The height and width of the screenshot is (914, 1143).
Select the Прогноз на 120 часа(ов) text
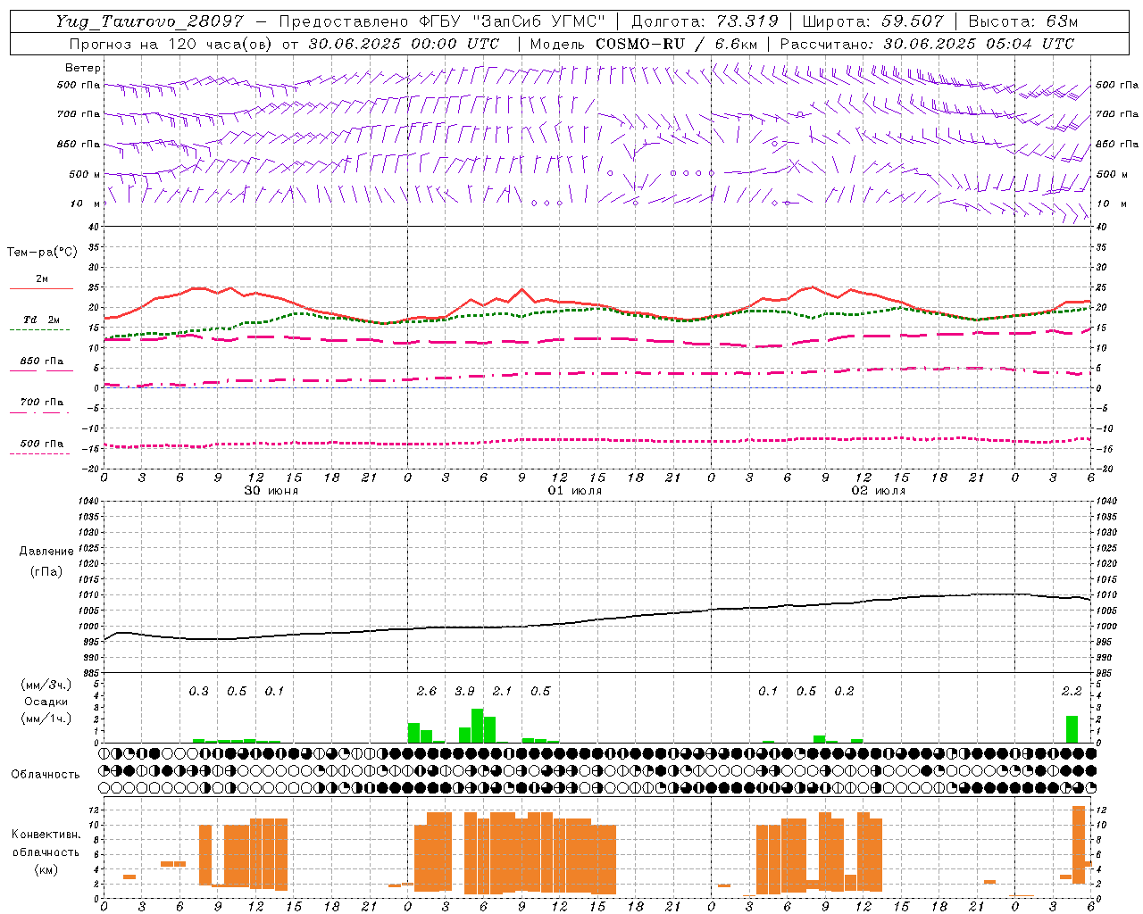click(x=172, y=44)
